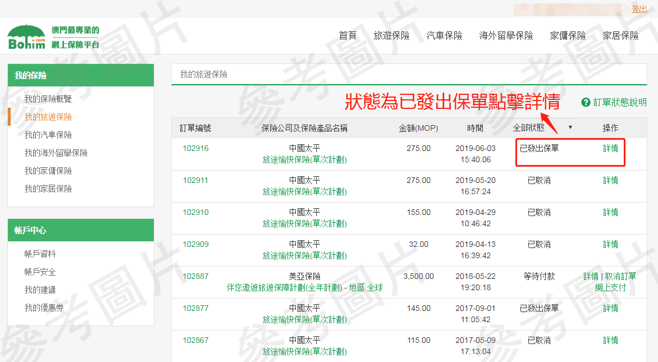Image resolution: width=658 pixels, height=362 pixels.
Task: Log out via the 登出 link
Action: (x=639, y=9)
